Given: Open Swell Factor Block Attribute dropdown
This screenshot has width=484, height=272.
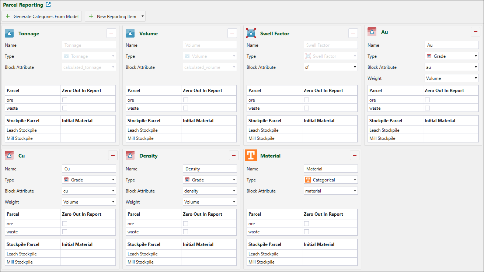Looking at the screenshot, I should pyautogui.click(x=331, y=67).
